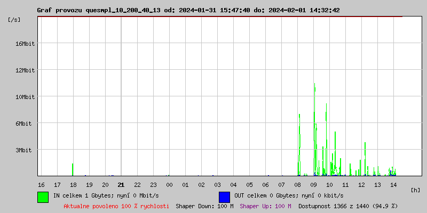Click the small green spike at hour 18
Image resolution: width=427 pixels, height=213 pixels.
(73, 169)
